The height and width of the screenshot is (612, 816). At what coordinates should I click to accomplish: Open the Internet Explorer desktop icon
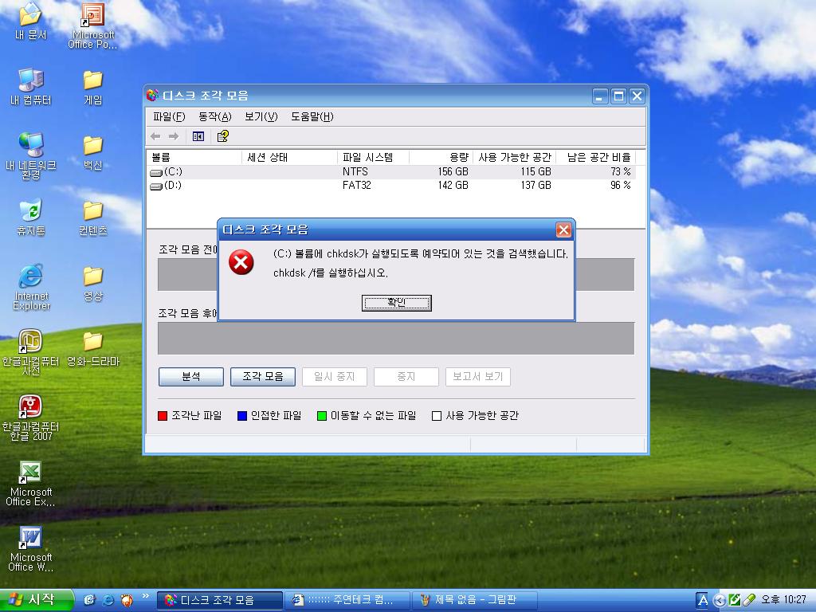click(x=31, y=286)
